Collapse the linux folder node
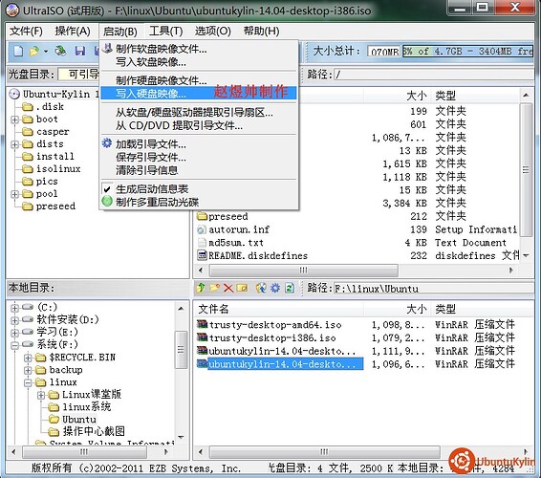 click(28, 382)
